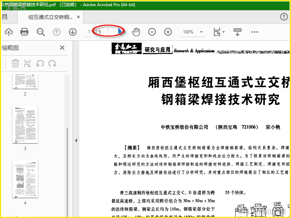This screenshot has height=218, width=291.
Task: Go to the previous page arrow
Action: [57, 32]
